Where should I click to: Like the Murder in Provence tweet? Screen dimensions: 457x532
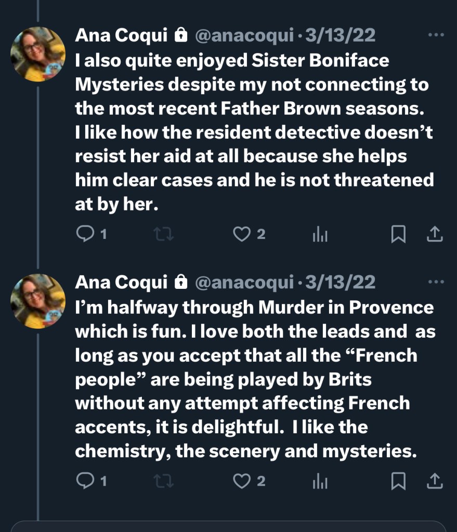point(241,482)
